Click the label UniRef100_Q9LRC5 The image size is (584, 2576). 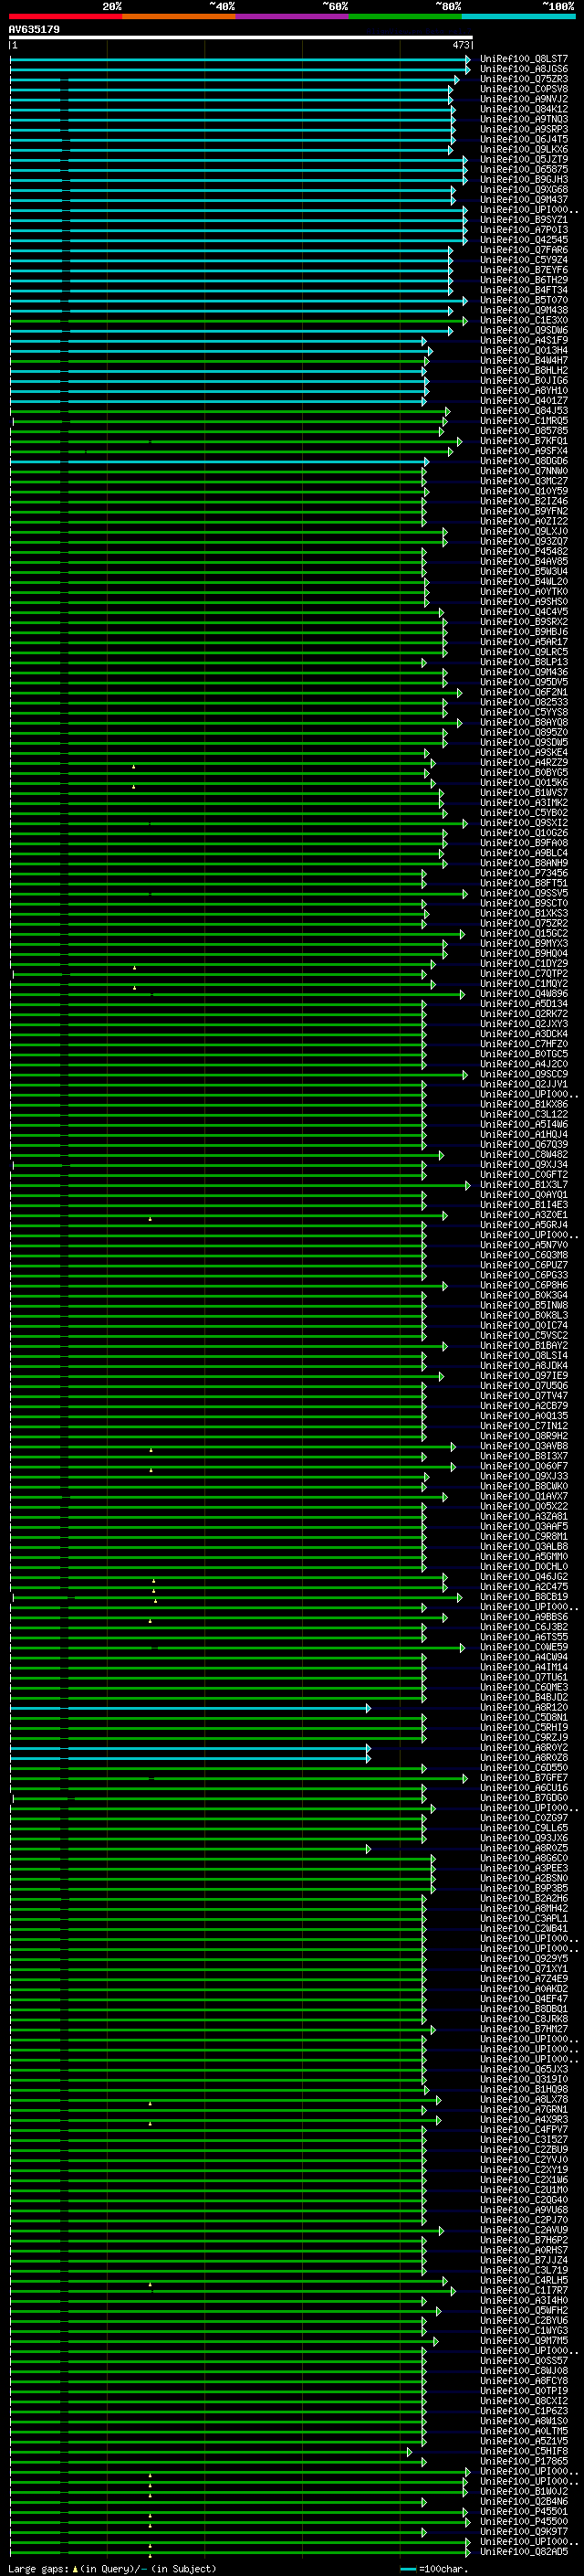(524, 652)
